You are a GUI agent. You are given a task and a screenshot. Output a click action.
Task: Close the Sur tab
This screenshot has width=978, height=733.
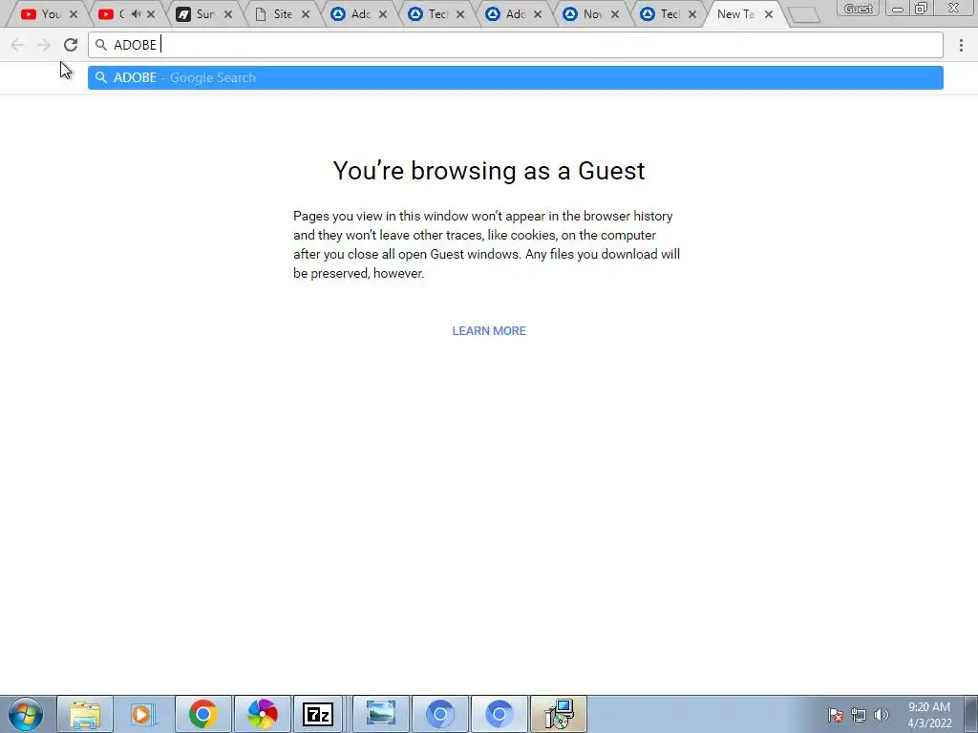click(228, 14)
